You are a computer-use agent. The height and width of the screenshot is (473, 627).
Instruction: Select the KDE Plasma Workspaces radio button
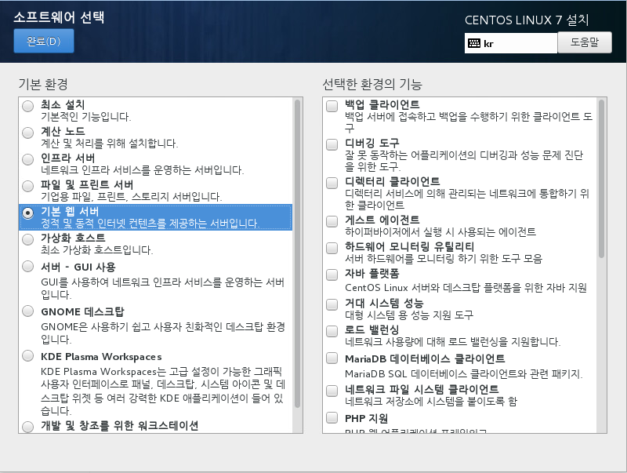(x=27, y=356)
